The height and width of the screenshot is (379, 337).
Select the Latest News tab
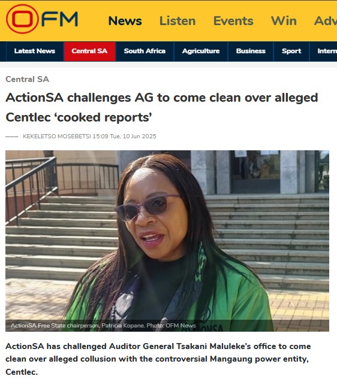click(35, 51)
